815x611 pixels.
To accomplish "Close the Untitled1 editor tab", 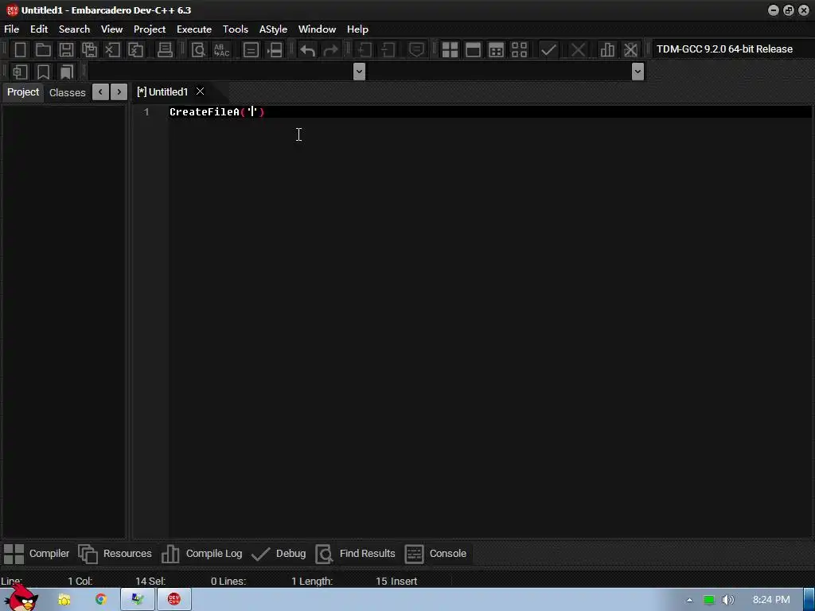I will click(200, 91).
